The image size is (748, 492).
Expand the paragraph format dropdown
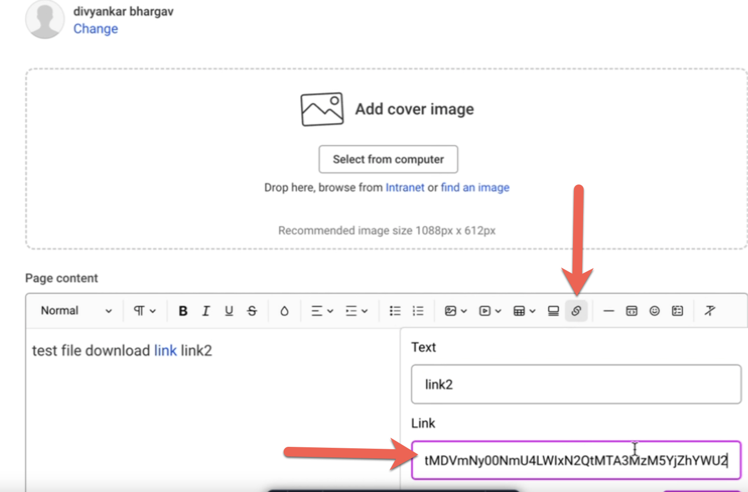click(144, 311)
